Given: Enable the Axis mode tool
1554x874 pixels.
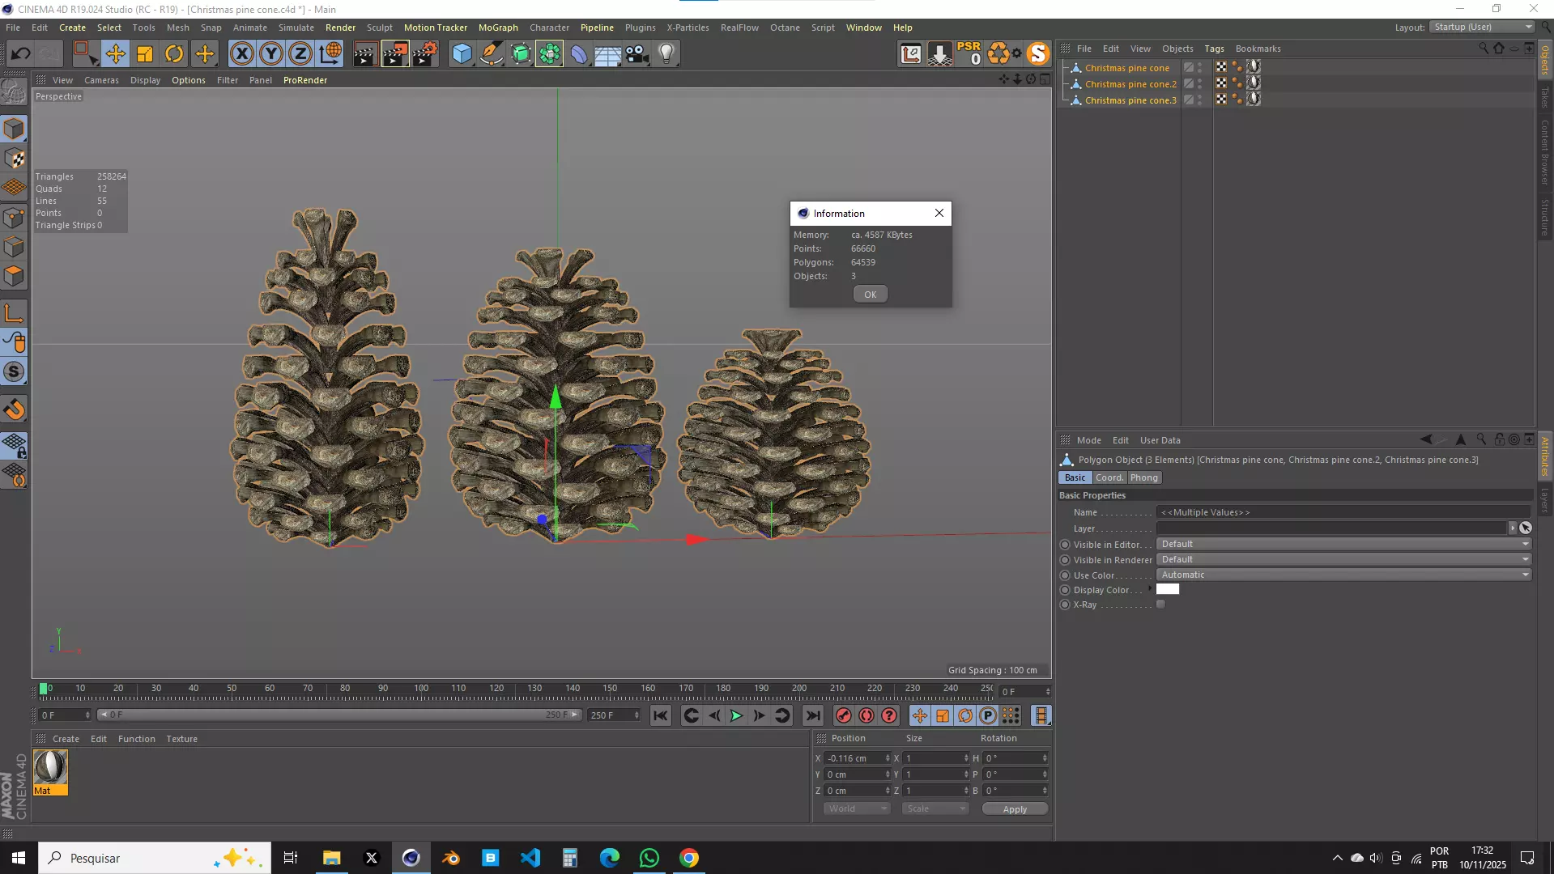Looking at the screenshot, I should pyautogui.click(x=14, y=312).
